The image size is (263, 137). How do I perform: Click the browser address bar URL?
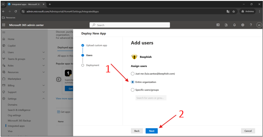[63, 12]
